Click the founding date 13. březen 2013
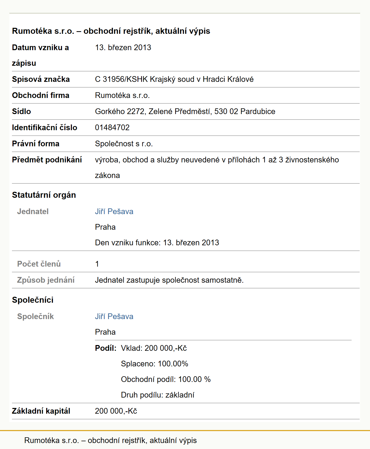Image resolution: width=370 pixels, height=449 pixels. [123, 47]
